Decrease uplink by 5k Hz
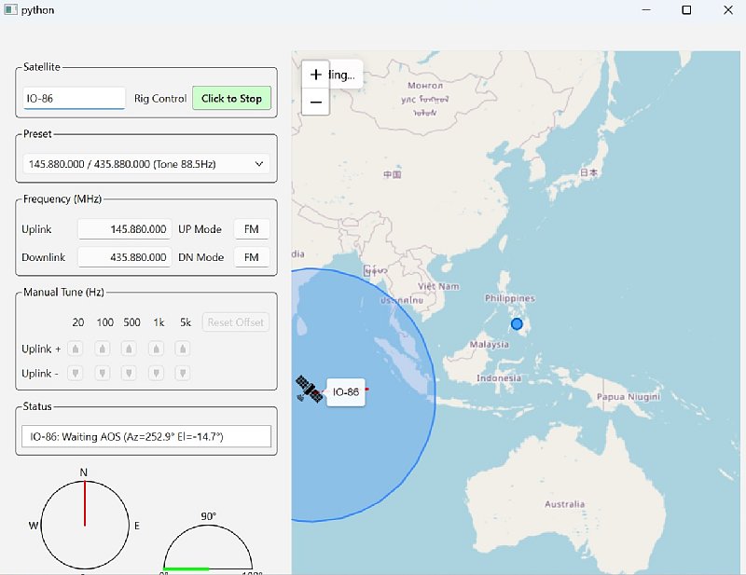This screenshot has width=746, height=575. [184, 373]
